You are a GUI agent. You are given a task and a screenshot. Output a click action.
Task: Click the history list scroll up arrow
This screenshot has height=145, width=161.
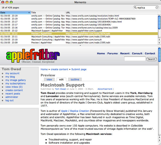[159, 40]
